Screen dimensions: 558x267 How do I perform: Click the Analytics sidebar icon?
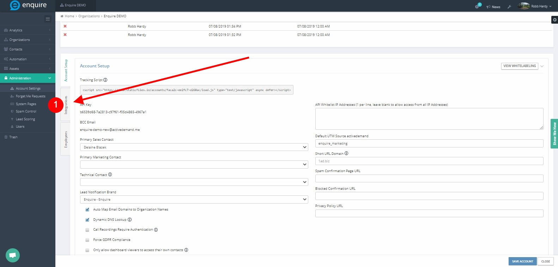pyautogui.click(x=6, y=30)
